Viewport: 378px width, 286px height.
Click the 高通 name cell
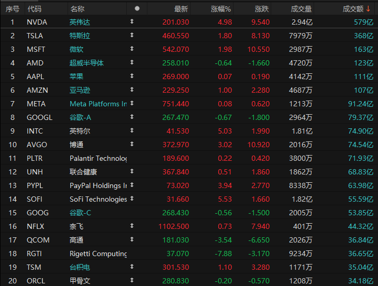click(x=76, y=240)
